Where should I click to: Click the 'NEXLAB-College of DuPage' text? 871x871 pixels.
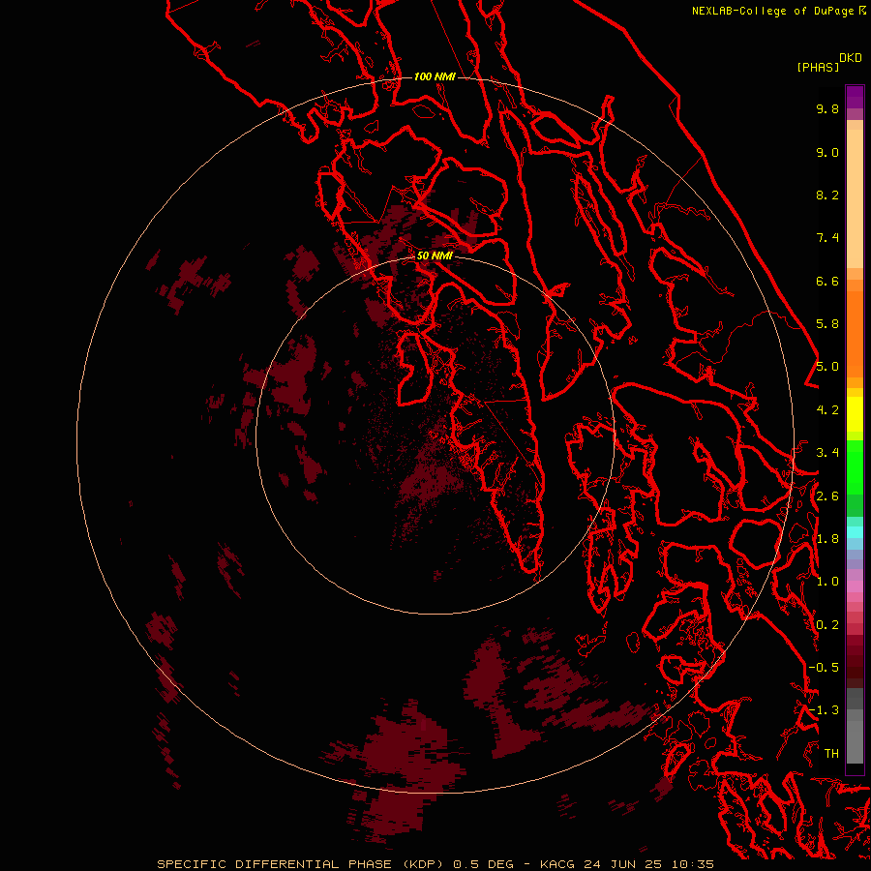(772, 11)
